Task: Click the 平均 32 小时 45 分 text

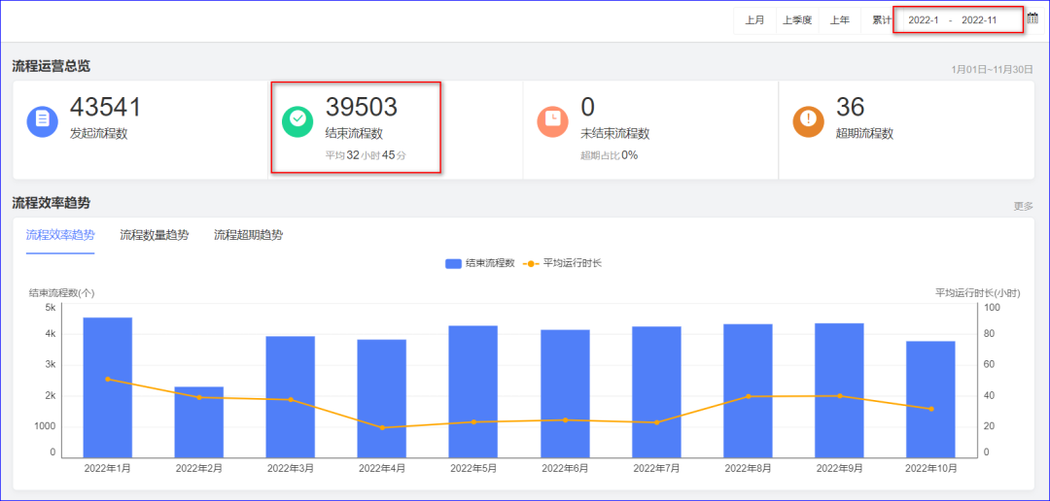Action: [x=366, y=155]
